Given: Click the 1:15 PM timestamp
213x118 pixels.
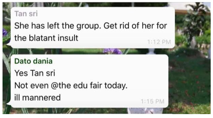Looking at the screenshot, I should (153, 101).
